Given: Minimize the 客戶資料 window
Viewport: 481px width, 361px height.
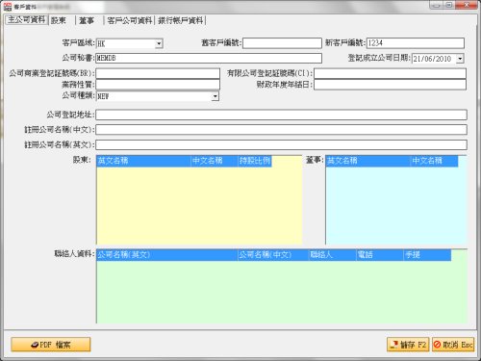Looking at the screenshot, I should click(435, 5).
